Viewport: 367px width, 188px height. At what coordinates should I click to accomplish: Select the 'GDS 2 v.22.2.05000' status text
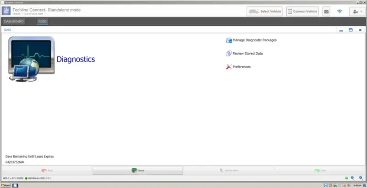[13, 178]
